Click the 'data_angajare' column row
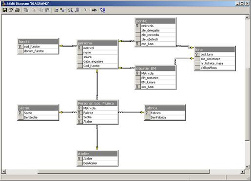Image resolution: width=251 pixels, height=181 pixels. 97,61
